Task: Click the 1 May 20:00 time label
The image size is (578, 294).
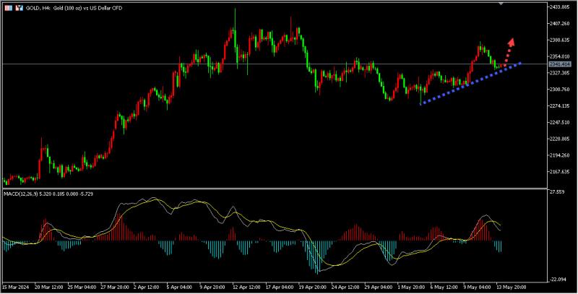Action: click(410, 287)
